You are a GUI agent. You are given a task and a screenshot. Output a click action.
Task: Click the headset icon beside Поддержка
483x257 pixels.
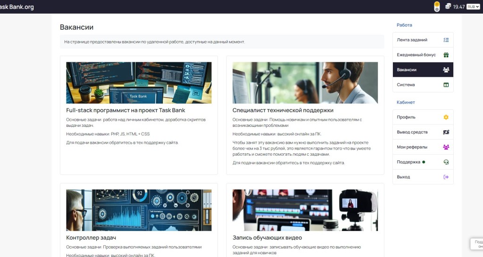446,162
